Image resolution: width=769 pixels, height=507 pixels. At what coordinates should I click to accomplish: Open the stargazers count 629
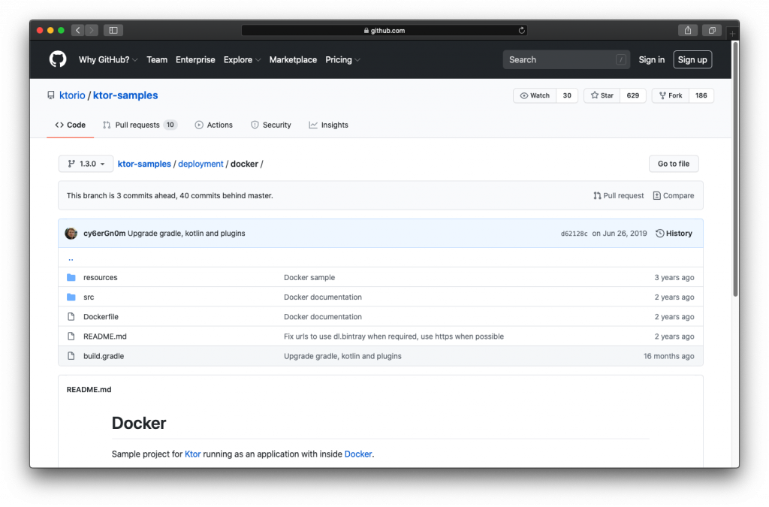click(x=632, y=95)
